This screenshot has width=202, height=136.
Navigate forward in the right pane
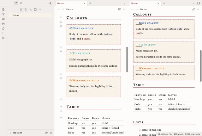[x=137, y=9]
